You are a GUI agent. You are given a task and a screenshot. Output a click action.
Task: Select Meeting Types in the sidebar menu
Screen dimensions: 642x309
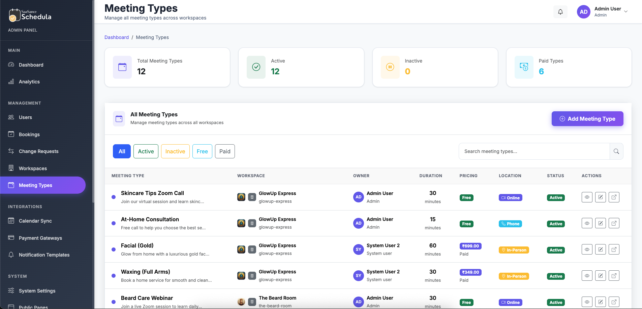pyautogui.click(x=35, y=185)
